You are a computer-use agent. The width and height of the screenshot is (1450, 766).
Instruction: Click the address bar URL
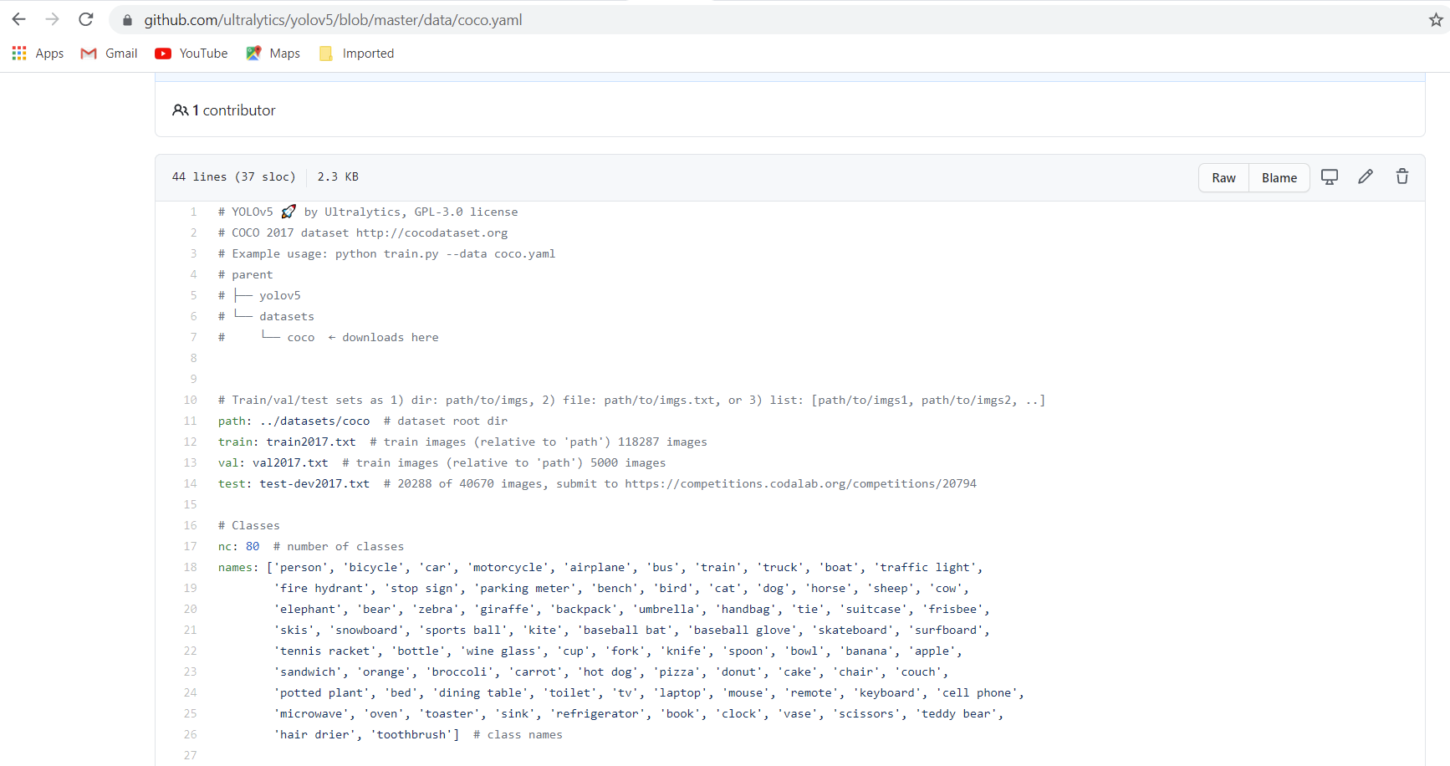click(334, 18)
